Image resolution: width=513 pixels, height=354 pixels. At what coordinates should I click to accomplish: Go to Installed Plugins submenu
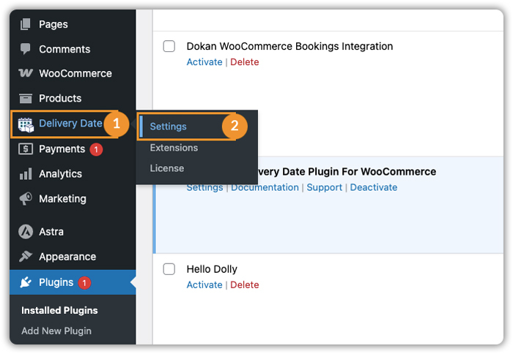point(59,310)
